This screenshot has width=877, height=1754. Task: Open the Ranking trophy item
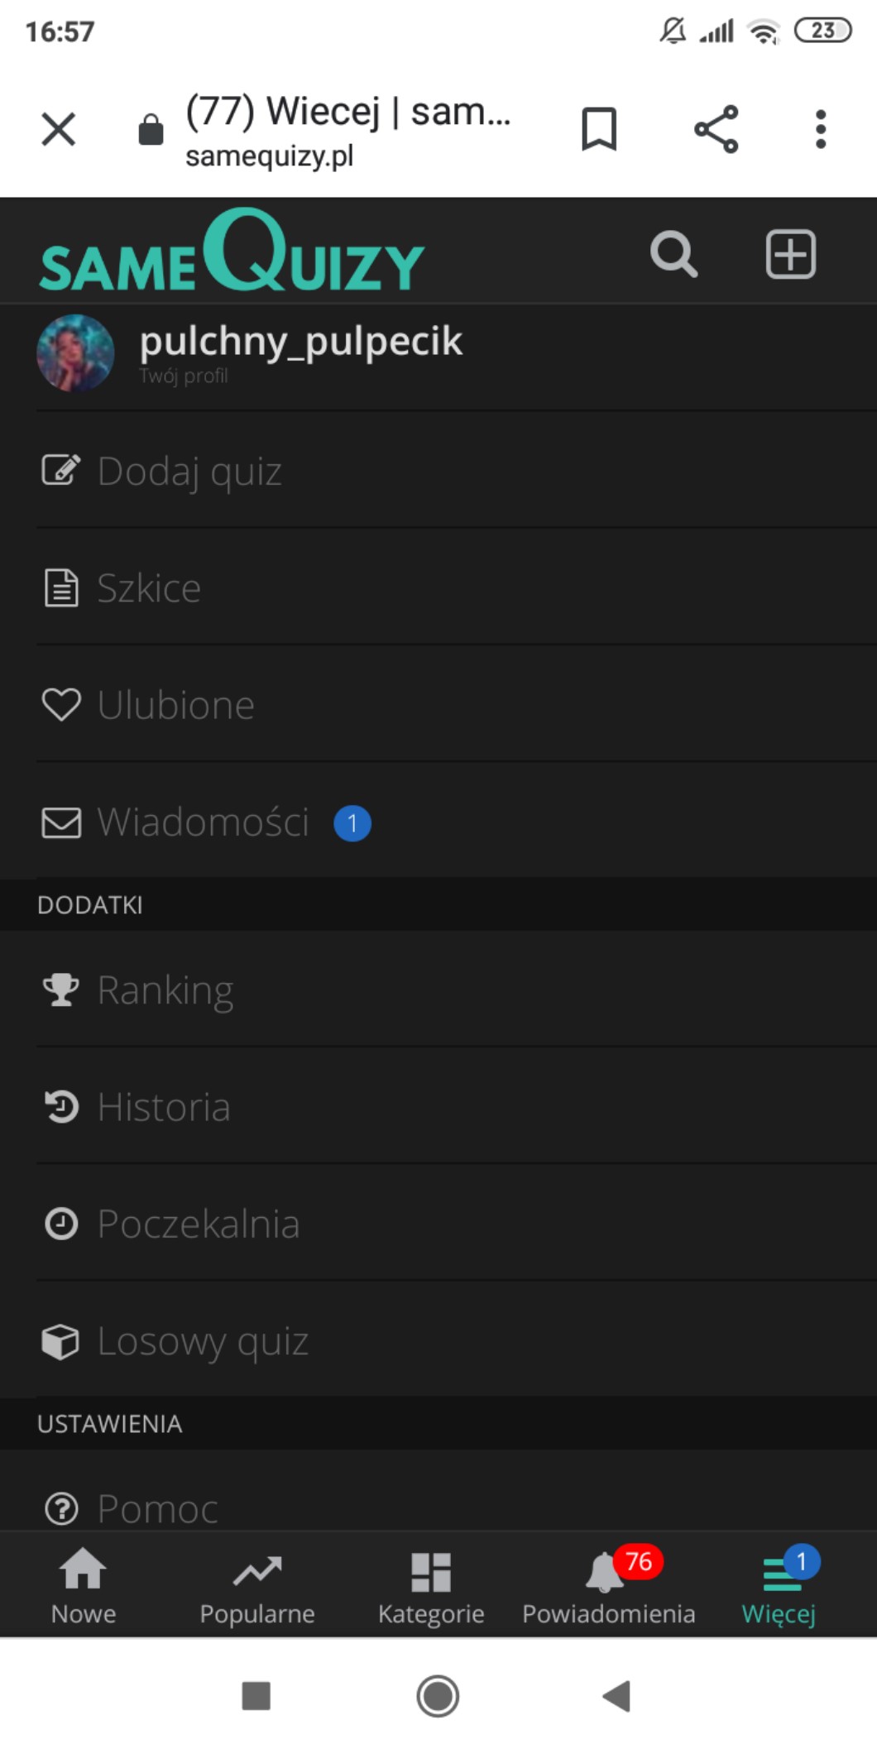click(165, 990)
